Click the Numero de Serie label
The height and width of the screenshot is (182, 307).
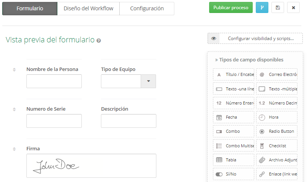46,109
